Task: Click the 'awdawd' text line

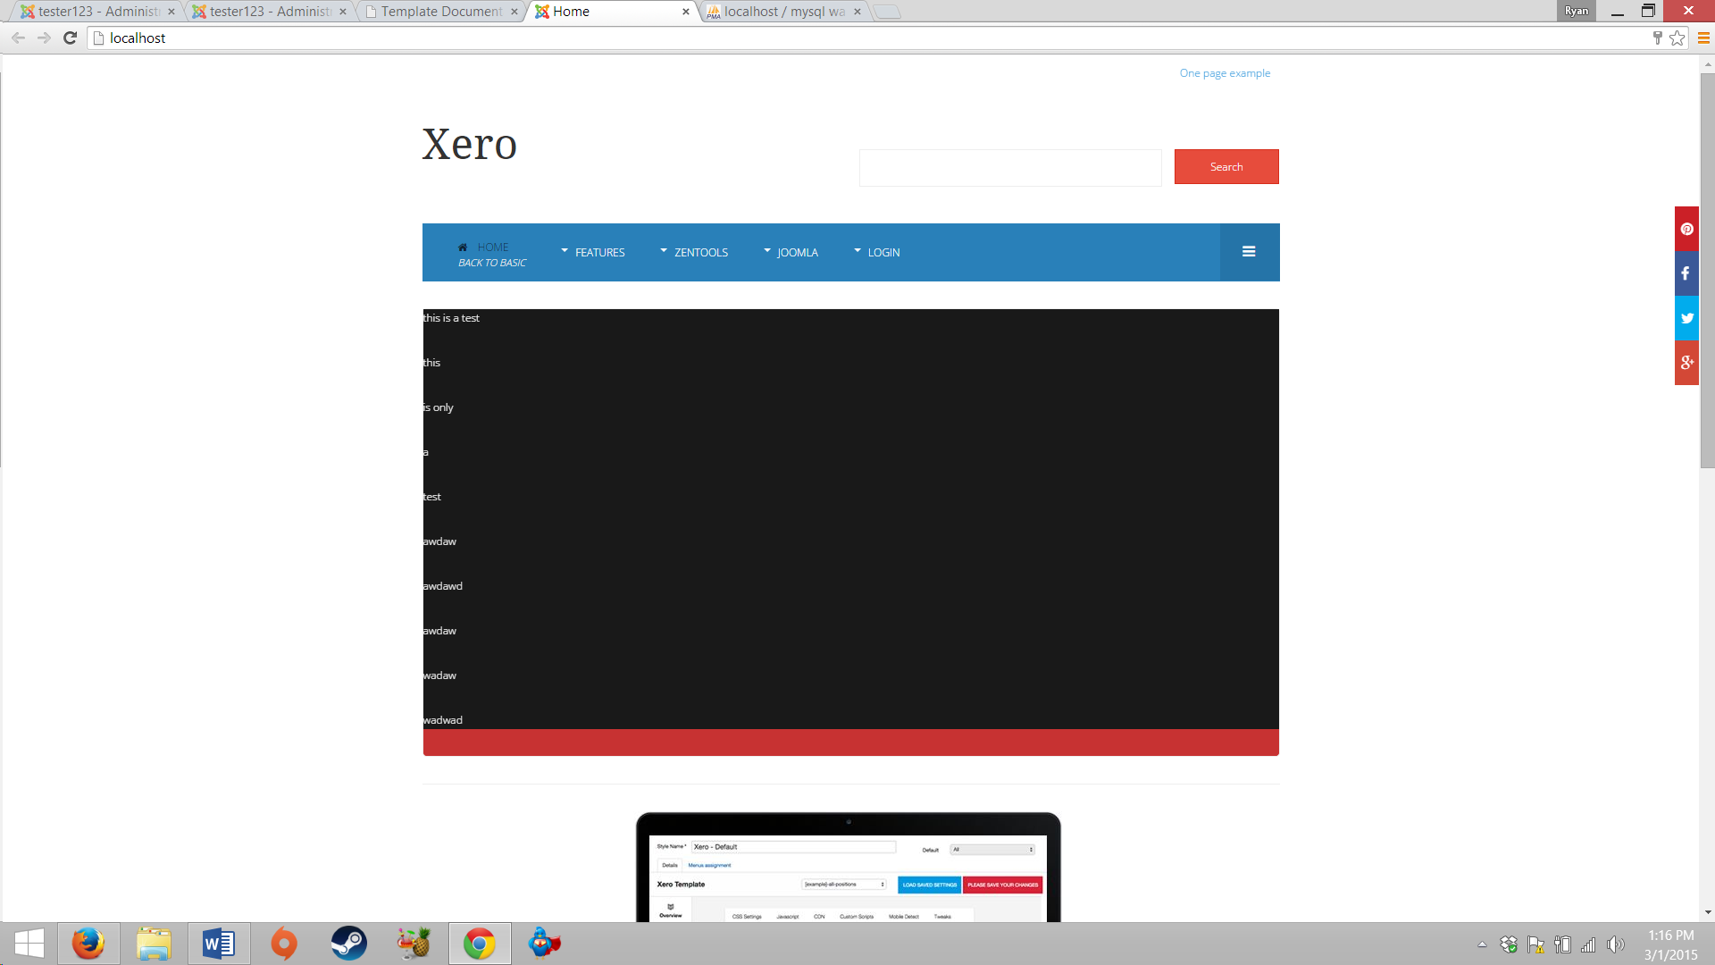Action: pos(443,586)
